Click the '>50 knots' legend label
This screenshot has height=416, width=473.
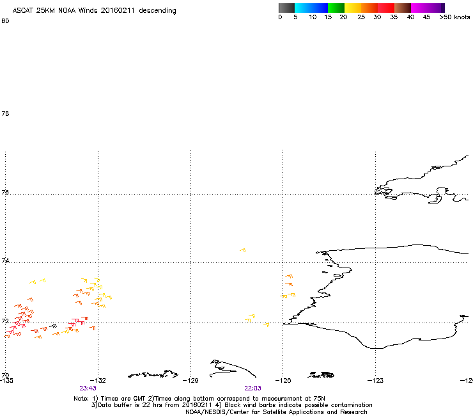[454, 17]
